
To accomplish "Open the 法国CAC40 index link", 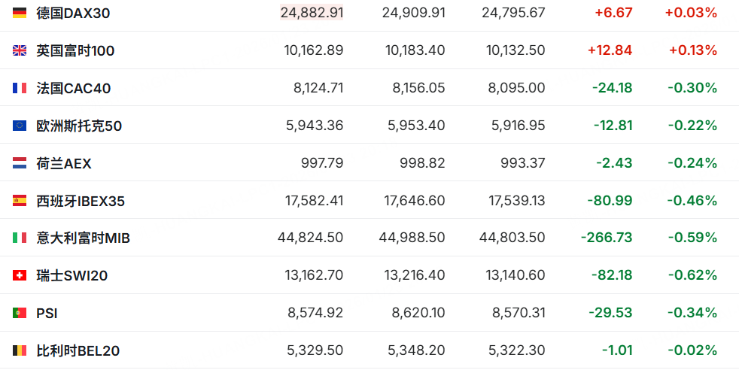I will coord(74,88).
